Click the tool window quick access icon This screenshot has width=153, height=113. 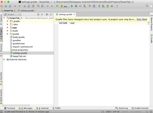pyautogui.click(x=1, y=112)
